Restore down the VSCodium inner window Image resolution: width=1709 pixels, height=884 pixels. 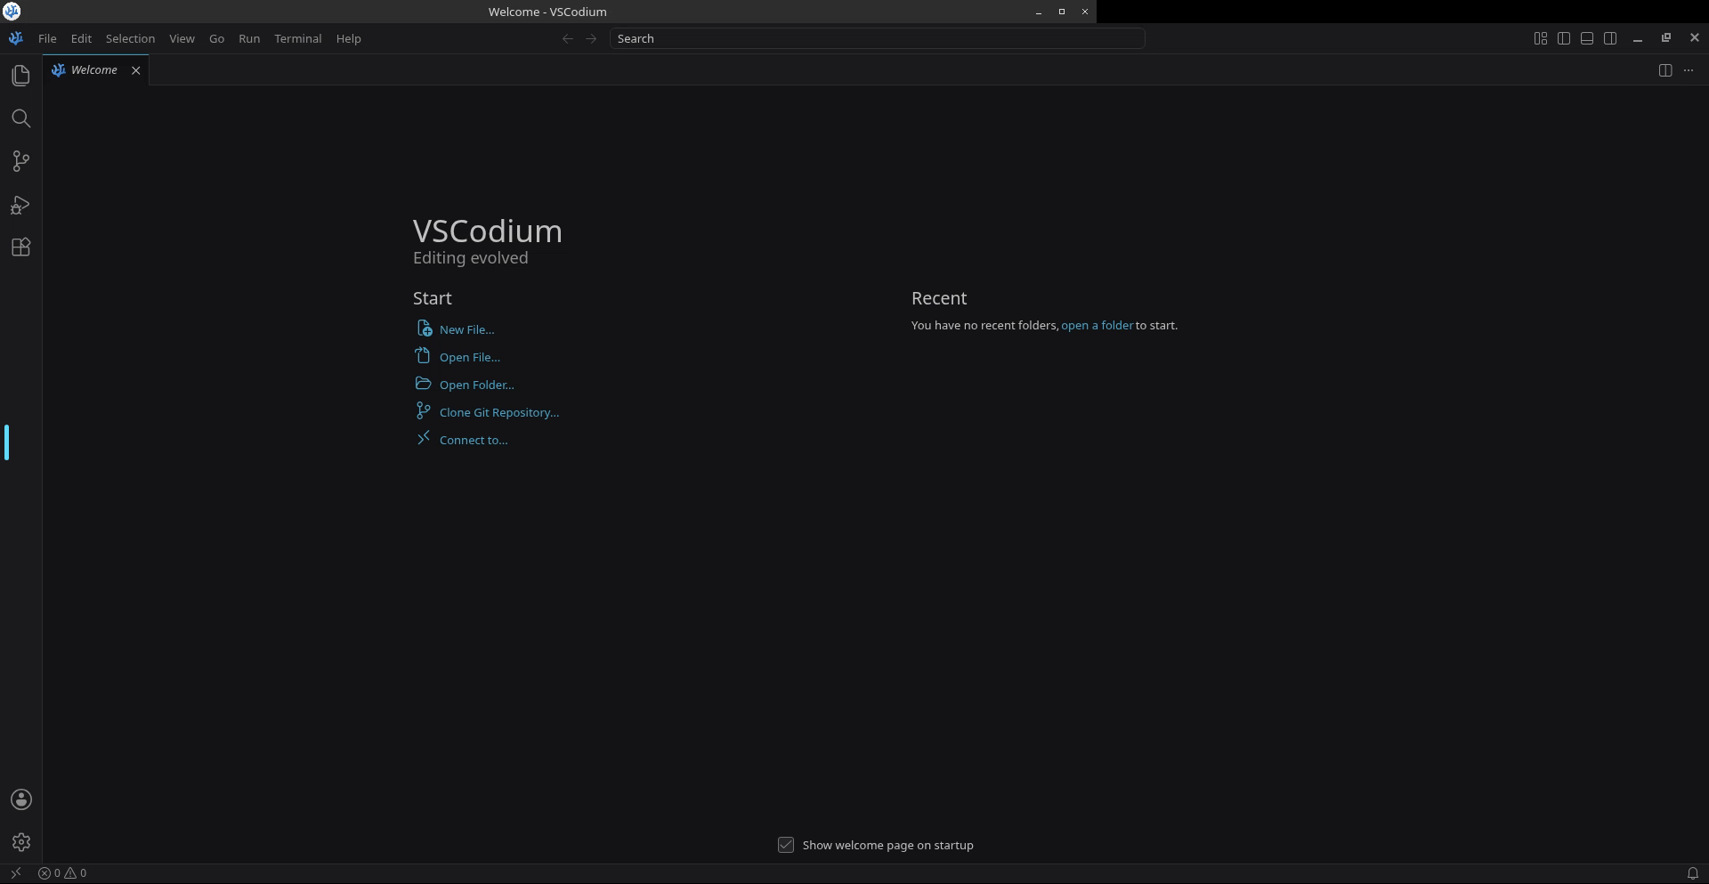(1666, 38)
